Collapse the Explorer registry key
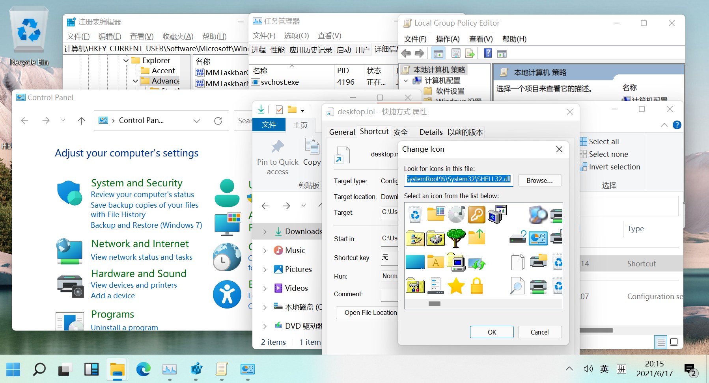The image size is (709, 383). click(126, 60)
